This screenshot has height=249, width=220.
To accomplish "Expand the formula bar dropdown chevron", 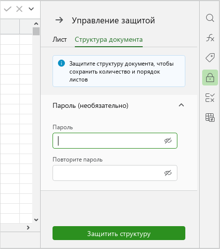I will tap(31, 9).
